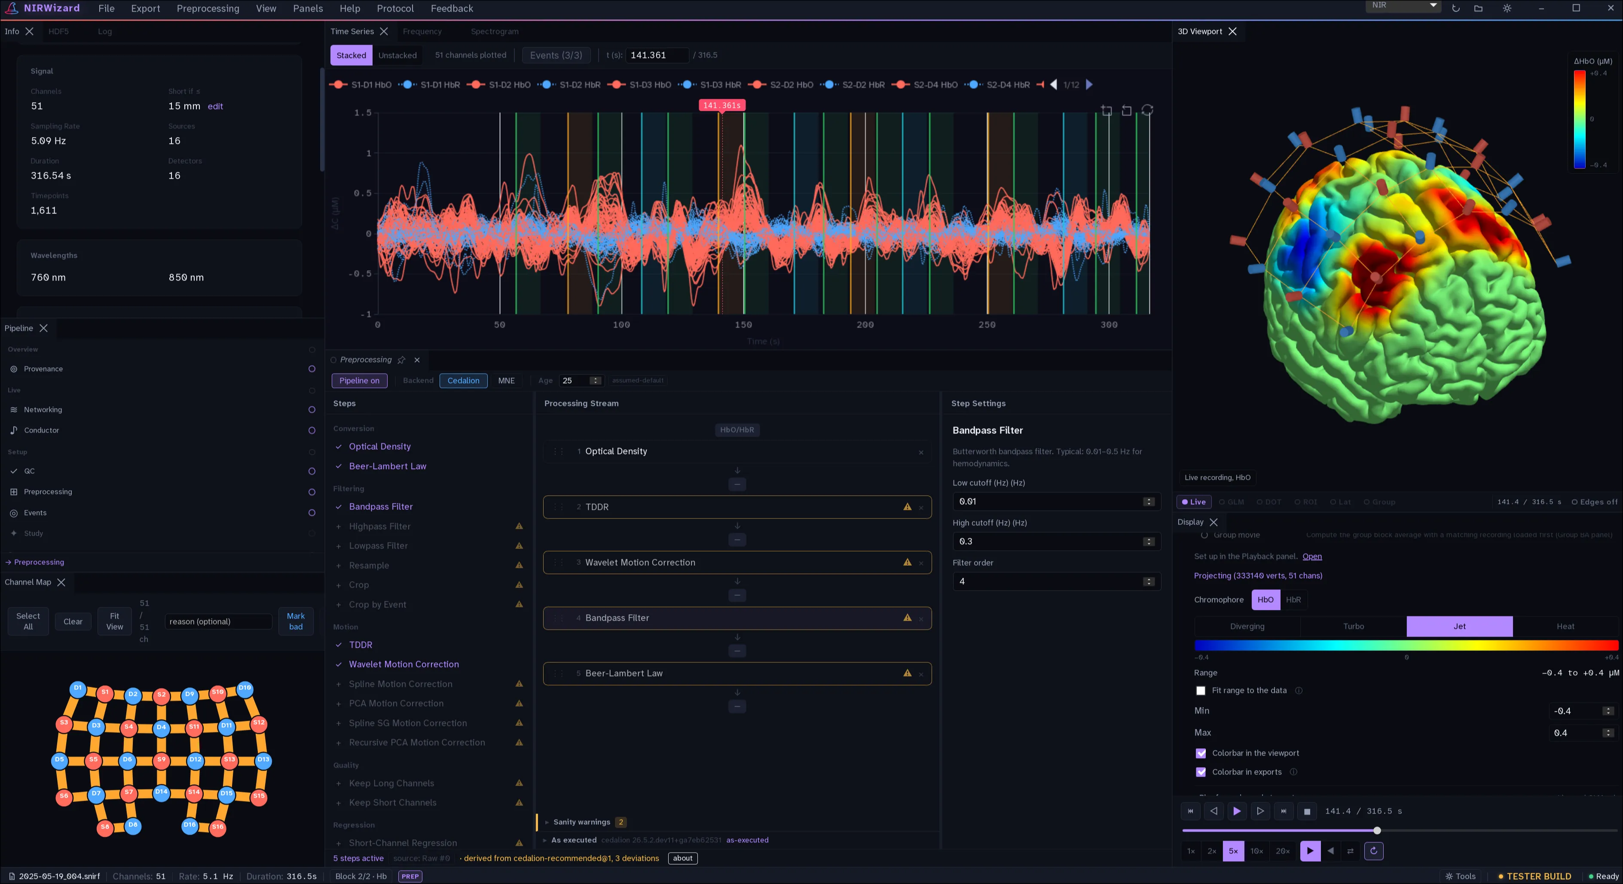
Task: Remove the Beer-Lambert Law stream step
Action: [921, 674]
